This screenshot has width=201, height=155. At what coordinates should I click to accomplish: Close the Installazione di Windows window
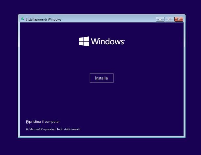(x=179, y=19)
